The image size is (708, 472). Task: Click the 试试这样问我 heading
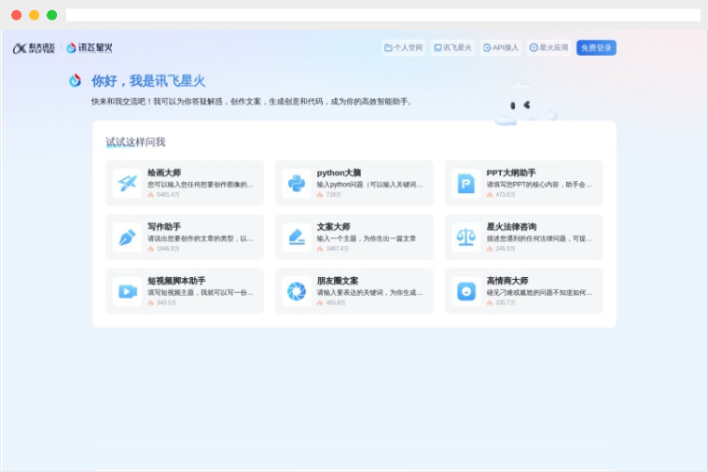[135, 143]
